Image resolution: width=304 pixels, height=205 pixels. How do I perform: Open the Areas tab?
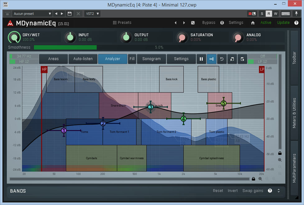pyautogui.click(x=53, y=59)
